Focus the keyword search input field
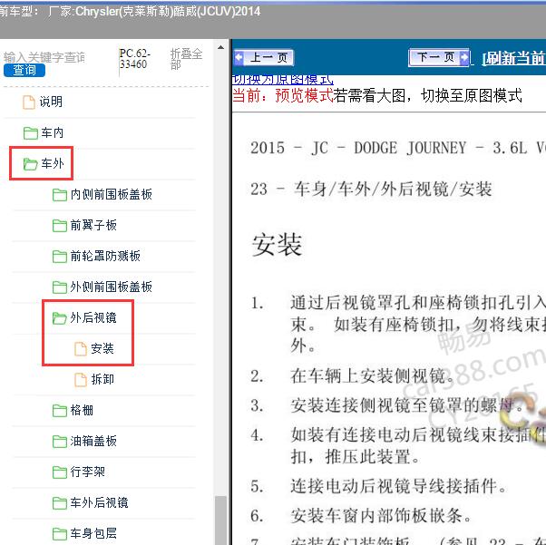 click(44, 57)
